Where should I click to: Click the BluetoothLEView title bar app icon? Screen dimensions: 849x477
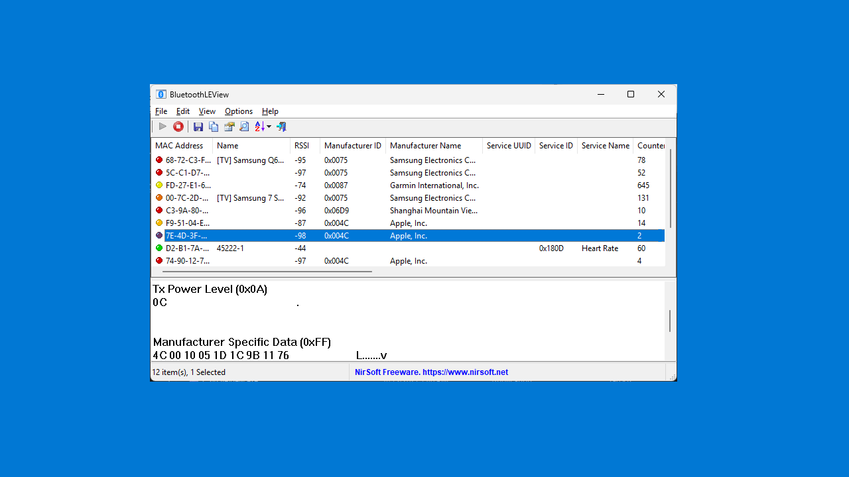pos(161,94)
